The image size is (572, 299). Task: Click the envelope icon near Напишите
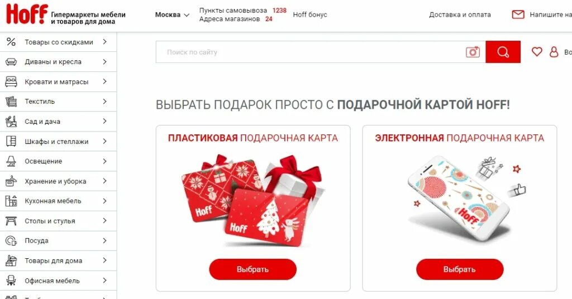click(518, 15)
